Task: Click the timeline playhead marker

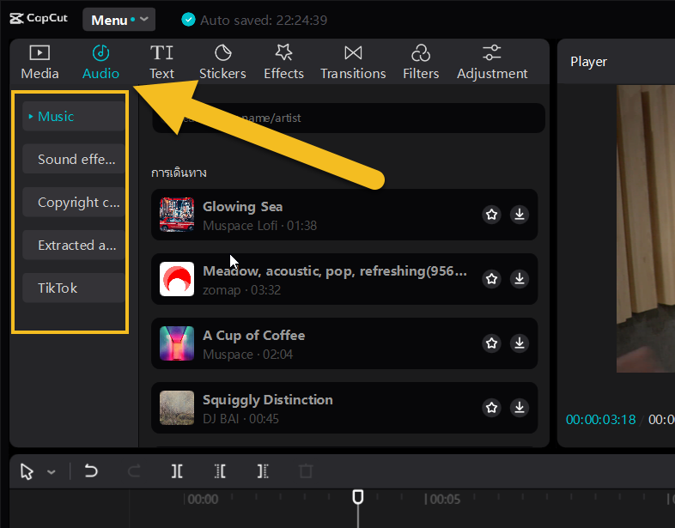Action: (x=358, y=497)
